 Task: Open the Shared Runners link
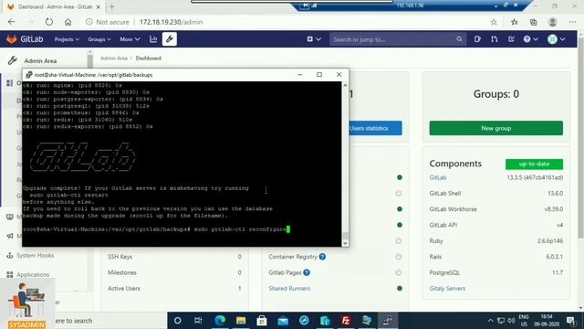click(x=289, y=289)
